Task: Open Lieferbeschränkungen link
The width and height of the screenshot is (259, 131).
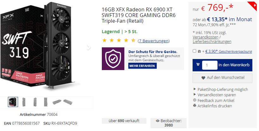Action: [x=212, y=42]
